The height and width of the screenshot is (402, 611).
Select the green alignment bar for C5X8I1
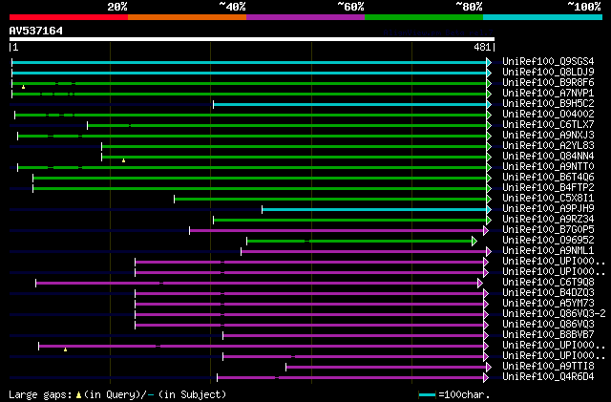330,200
